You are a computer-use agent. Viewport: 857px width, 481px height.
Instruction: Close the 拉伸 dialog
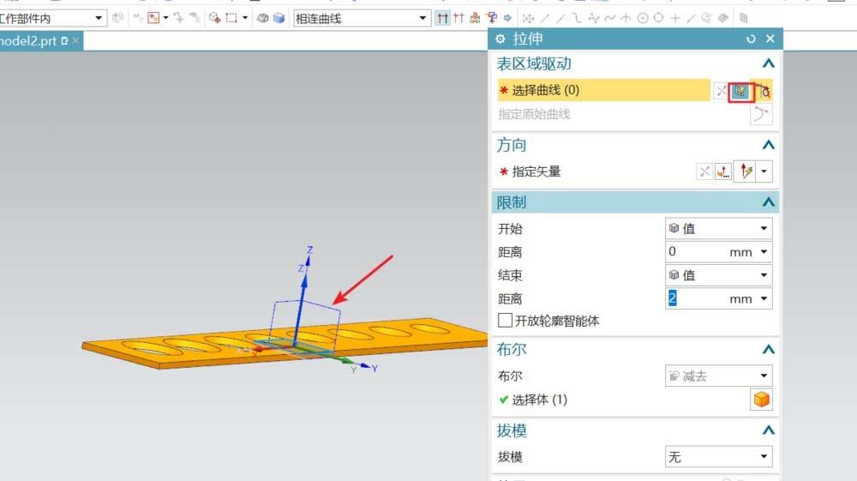770,39
